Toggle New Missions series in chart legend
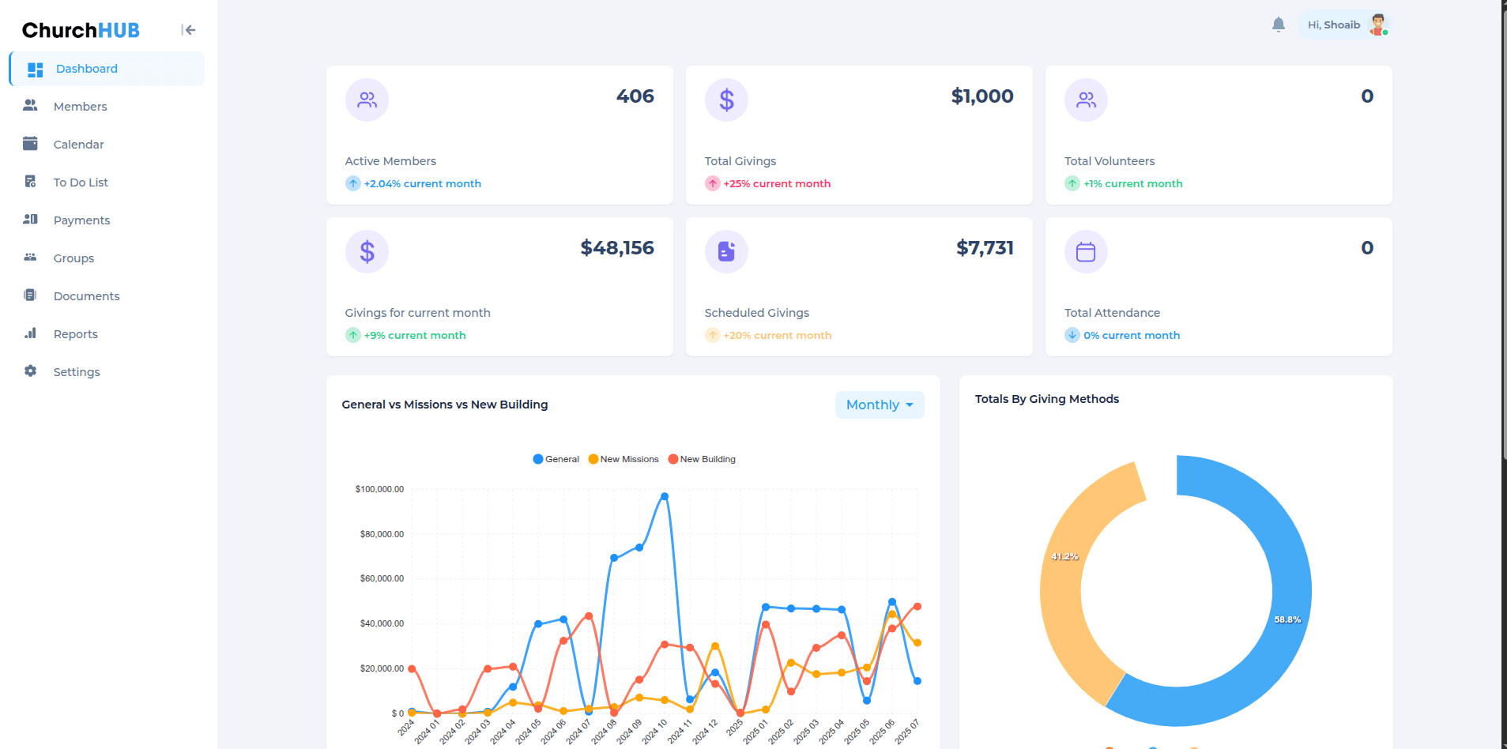 (623, 459)
